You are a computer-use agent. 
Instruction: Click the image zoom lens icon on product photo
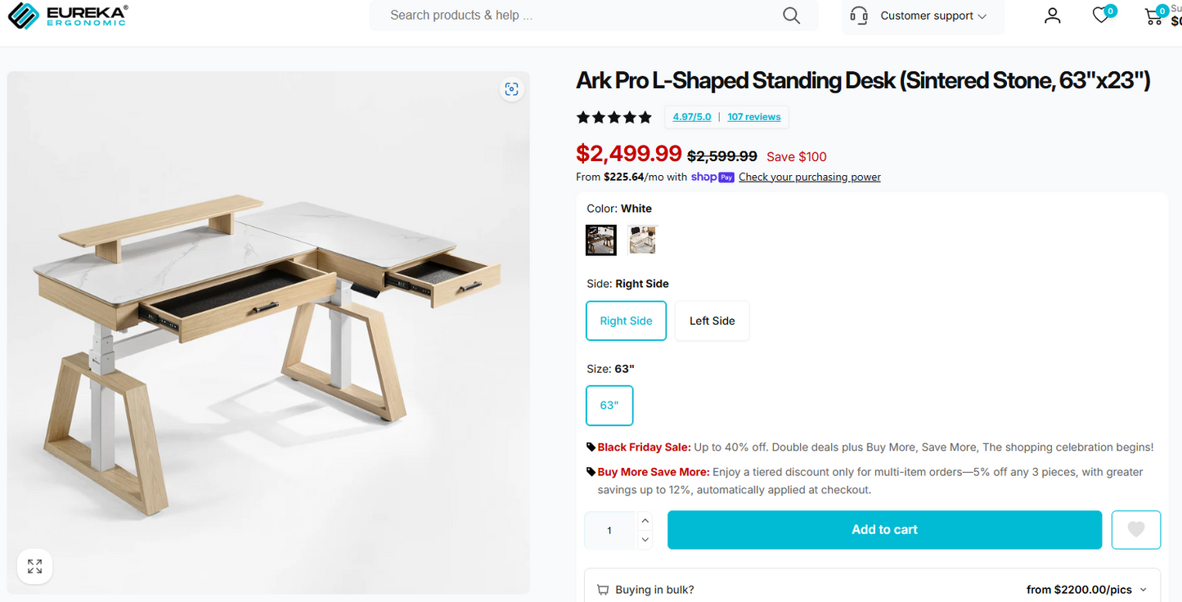tap(511, 89)
